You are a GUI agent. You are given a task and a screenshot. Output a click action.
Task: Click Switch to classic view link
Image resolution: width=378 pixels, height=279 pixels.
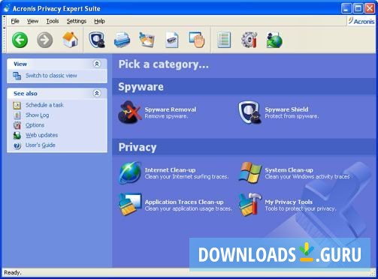[51, 76]
